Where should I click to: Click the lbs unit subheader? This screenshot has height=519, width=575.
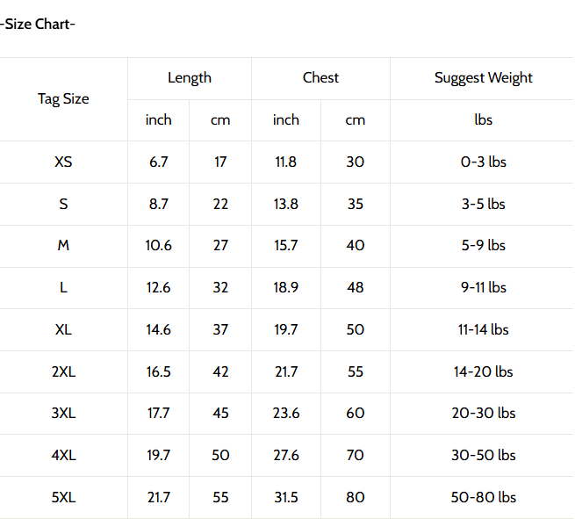(484, 120)
